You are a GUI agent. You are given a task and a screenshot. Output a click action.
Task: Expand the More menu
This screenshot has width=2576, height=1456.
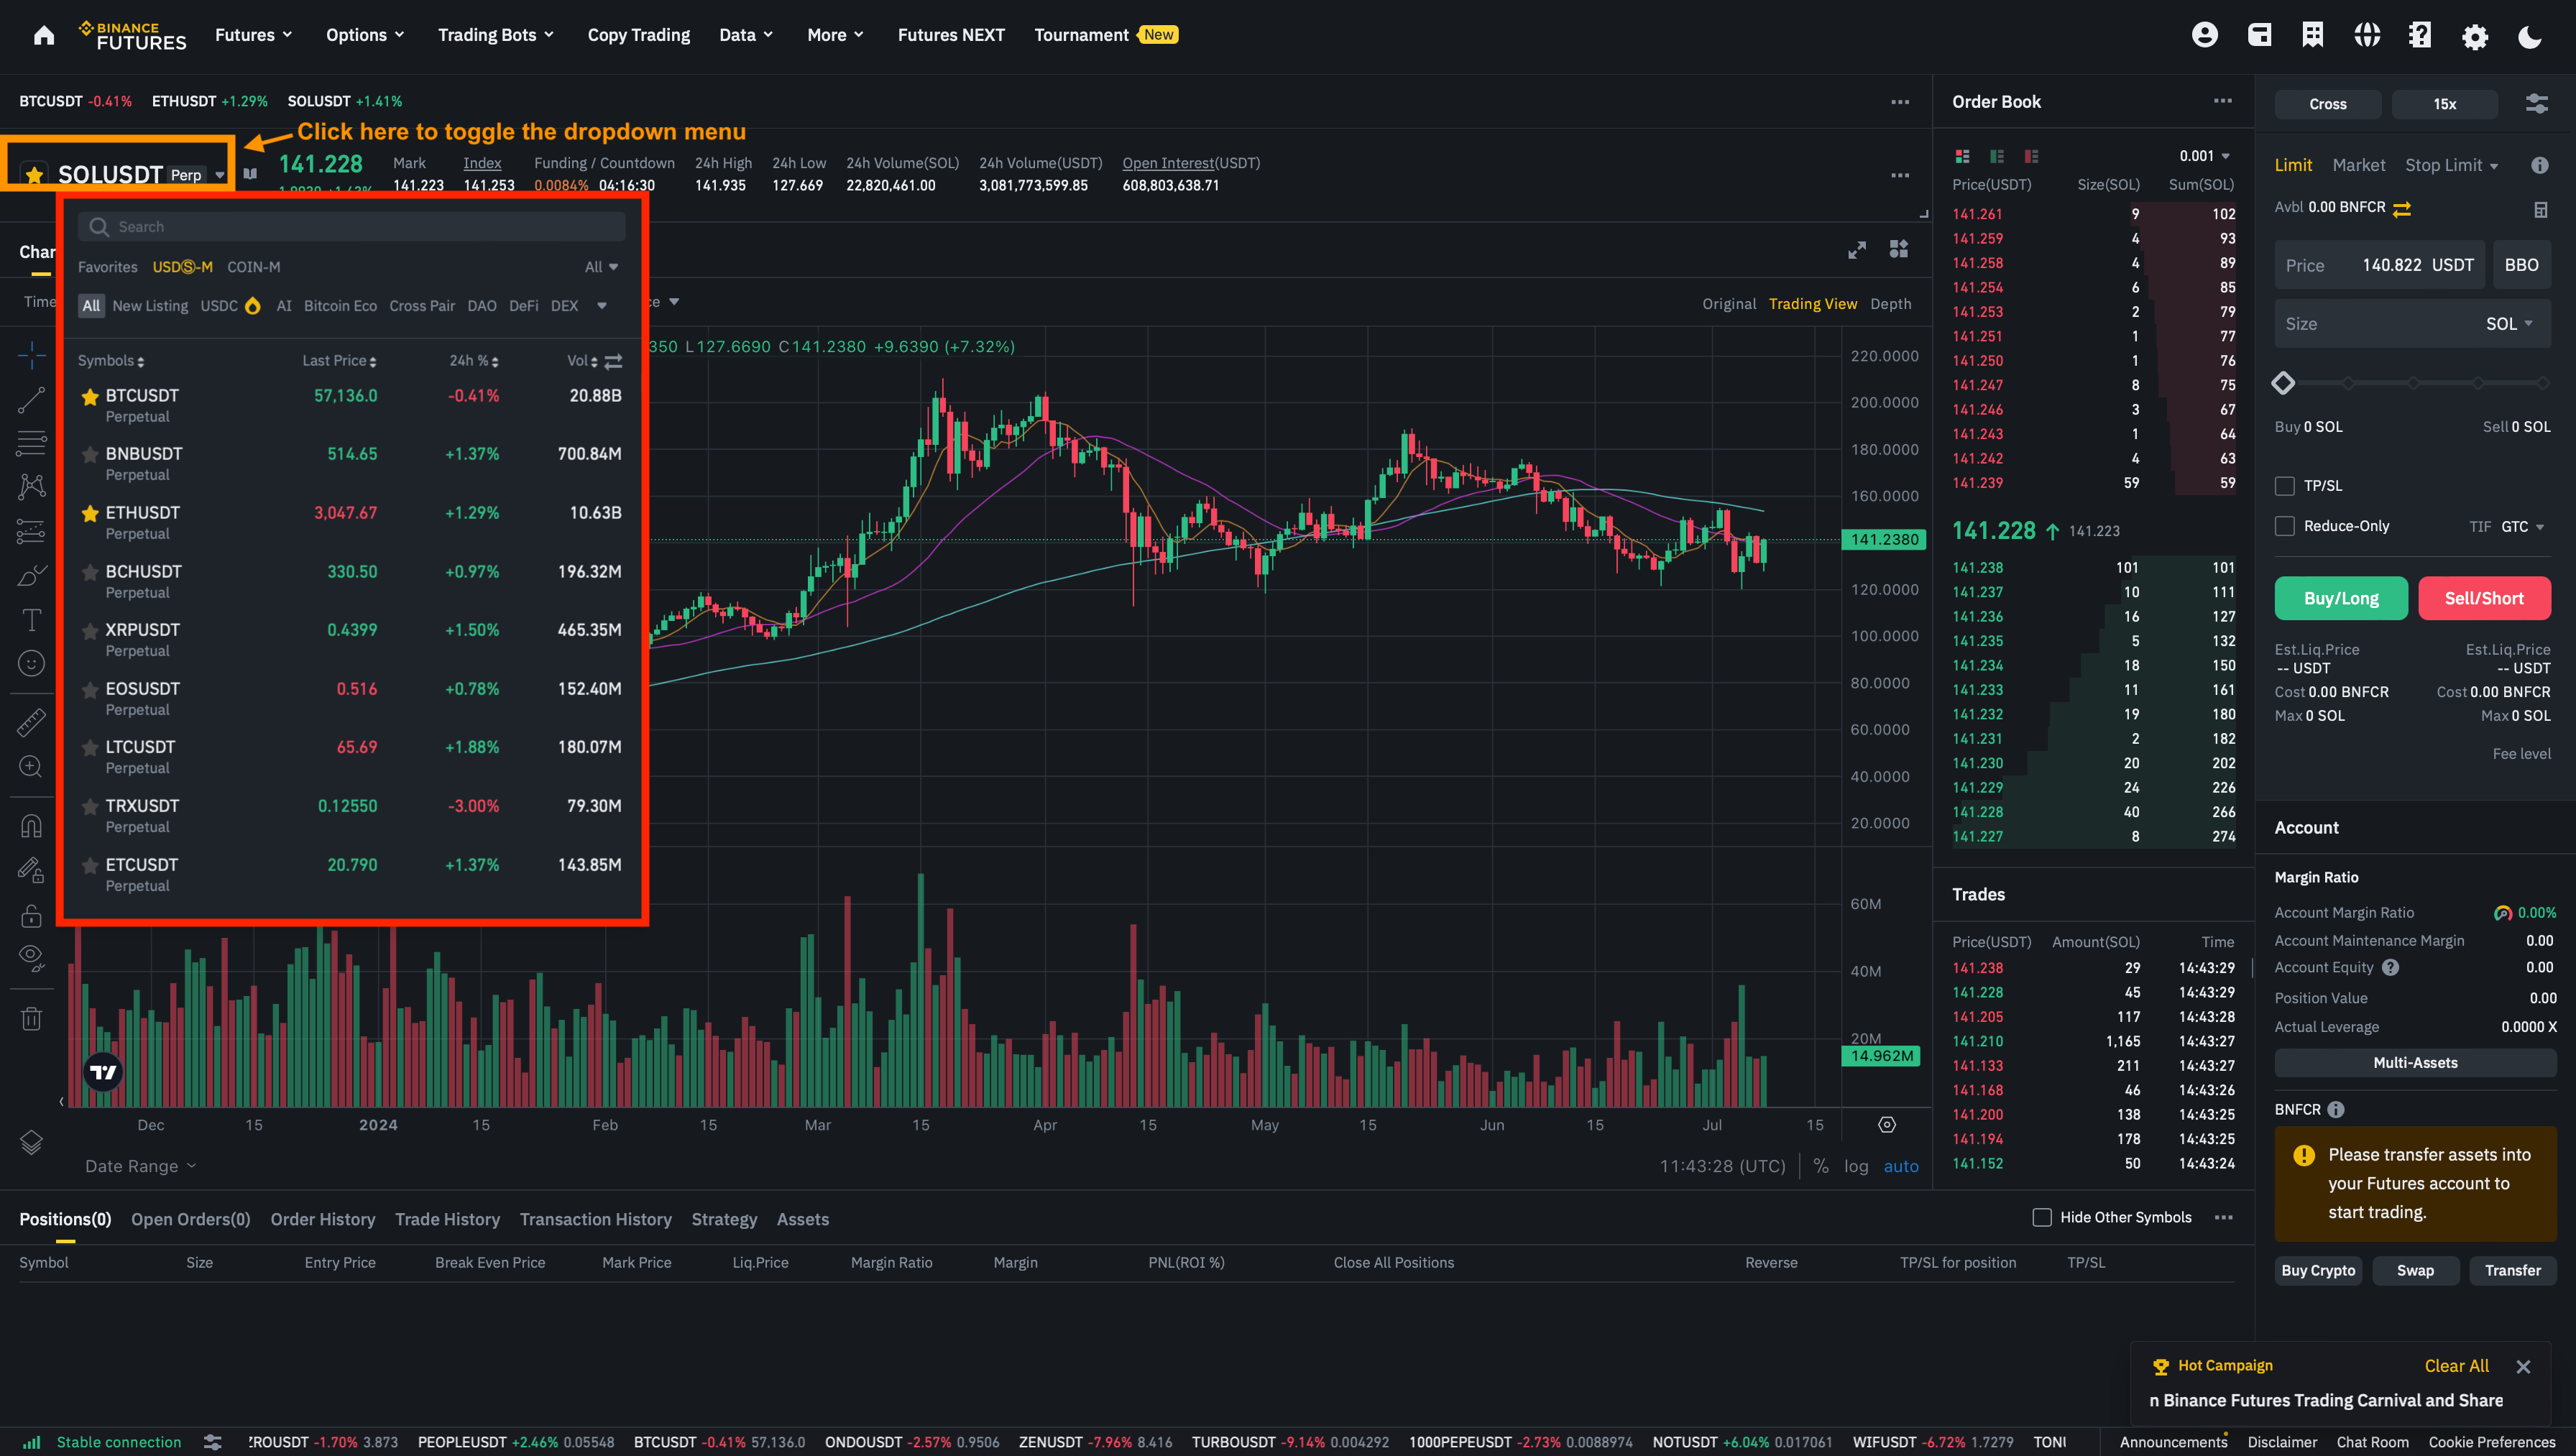coord(835,35)
